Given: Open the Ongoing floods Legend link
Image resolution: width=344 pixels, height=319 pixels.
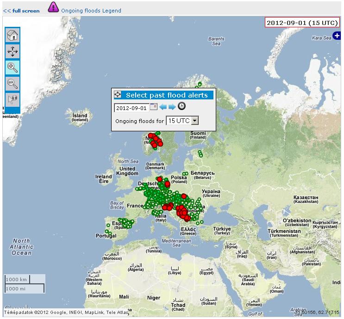Looking at the screenshot, I should click(91, 11).
